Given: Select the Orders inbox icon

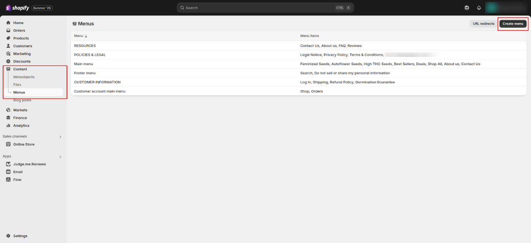Looking at the screenshot, I should click(8, 31).
